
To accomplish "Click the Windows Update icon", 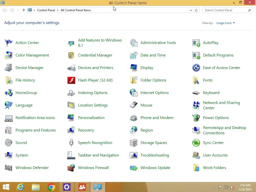I will point(134,168).
